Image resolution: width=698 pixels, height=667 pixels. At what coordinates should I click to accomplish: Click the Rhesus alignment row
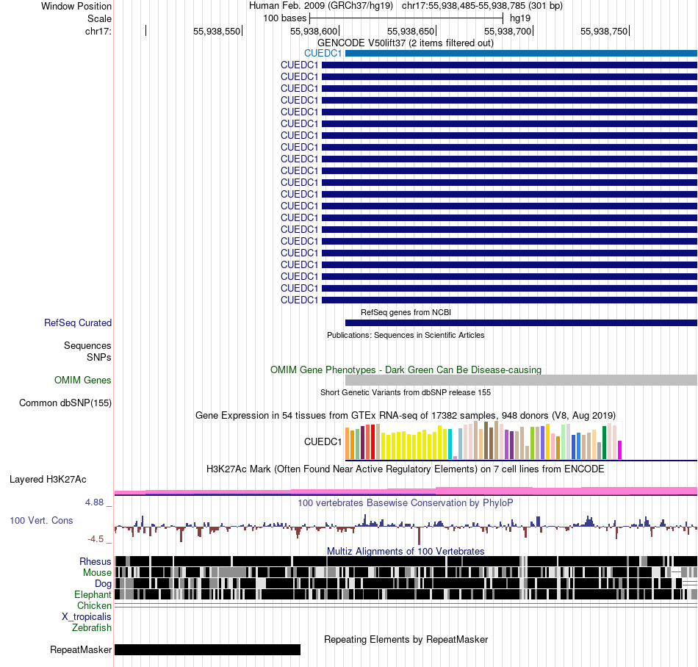coord(406,561)
